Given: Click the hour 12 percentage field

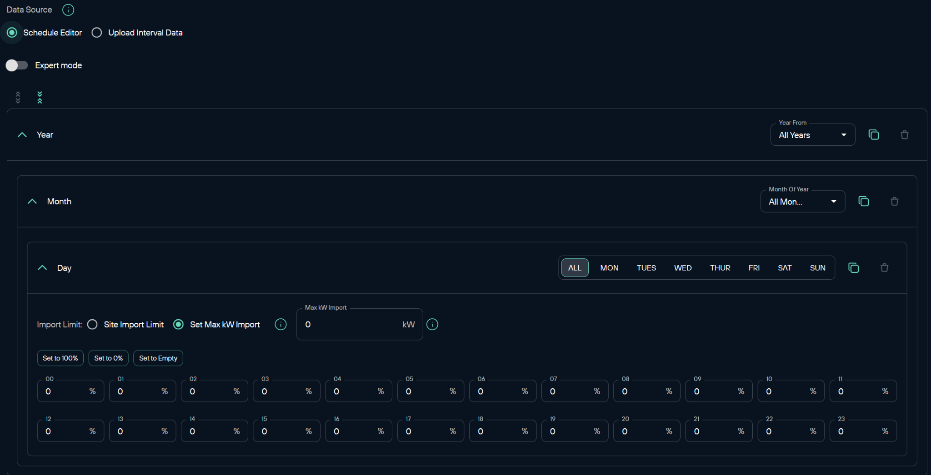Looking at the screenshot, I should pyautogui.click(x=70, y=431).
